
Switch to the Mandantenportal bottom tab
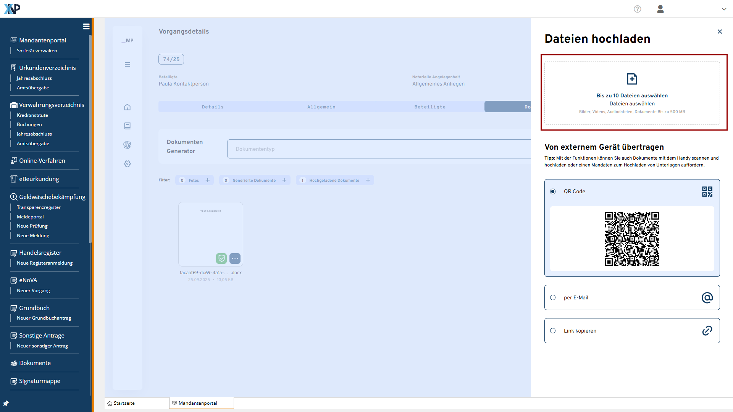pyautogui.click(x=202, y=403)
